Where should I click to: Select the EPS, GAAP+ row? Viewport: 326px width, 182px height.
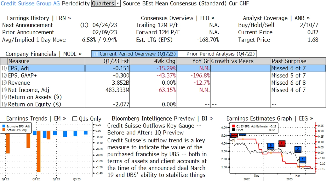(x=163, y=75)
